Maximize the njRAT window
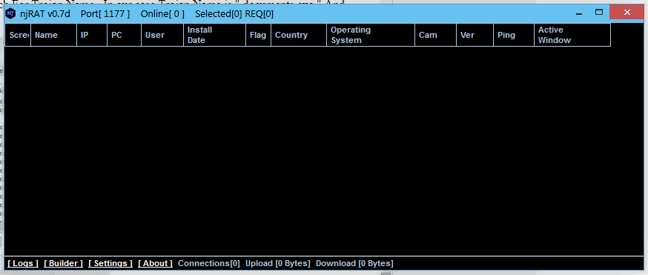Screen dimensions: 648x275 599,13
